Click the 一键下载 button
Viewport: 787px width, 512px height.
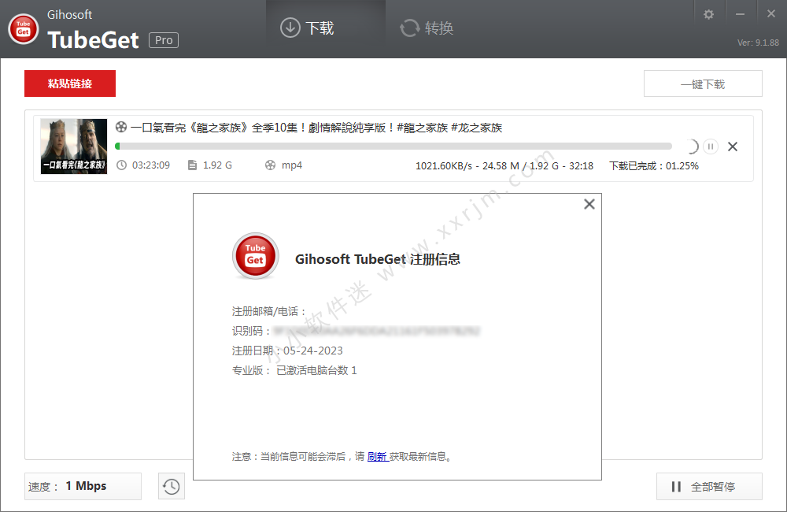(703, 84)
